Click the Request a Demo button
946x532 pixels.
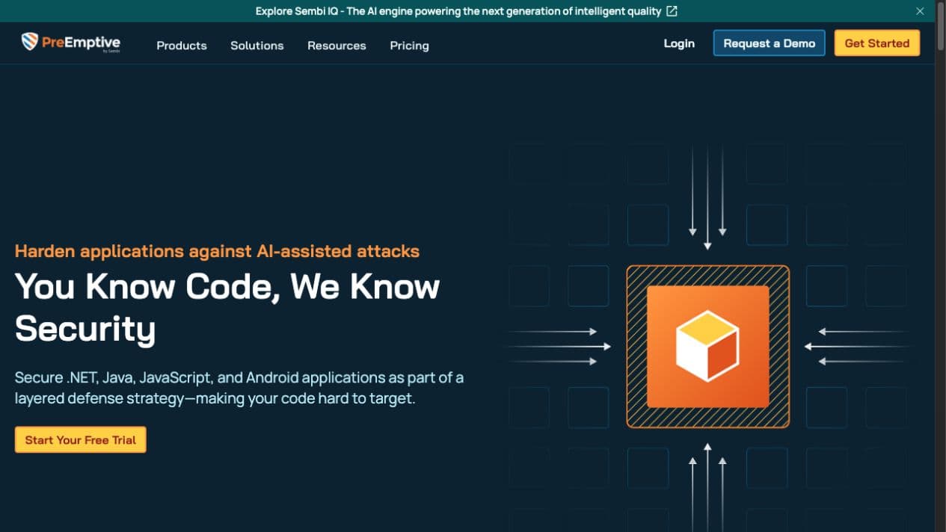(x=769, y=43)
